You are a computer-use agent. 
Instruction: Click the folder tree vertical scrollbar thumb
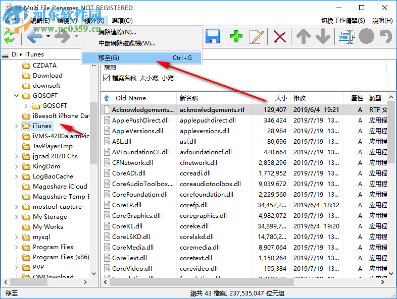(93, 133)
